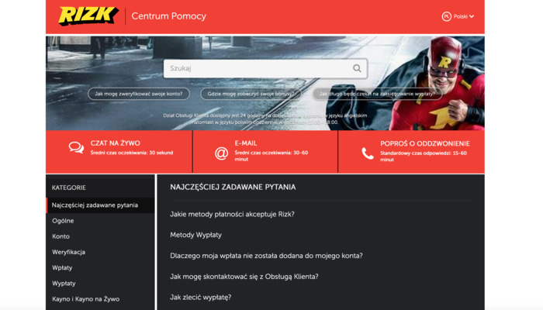Click the KATEGORIE sidebar heading
The width and height of the screenshot is (543, 310).
68,188
